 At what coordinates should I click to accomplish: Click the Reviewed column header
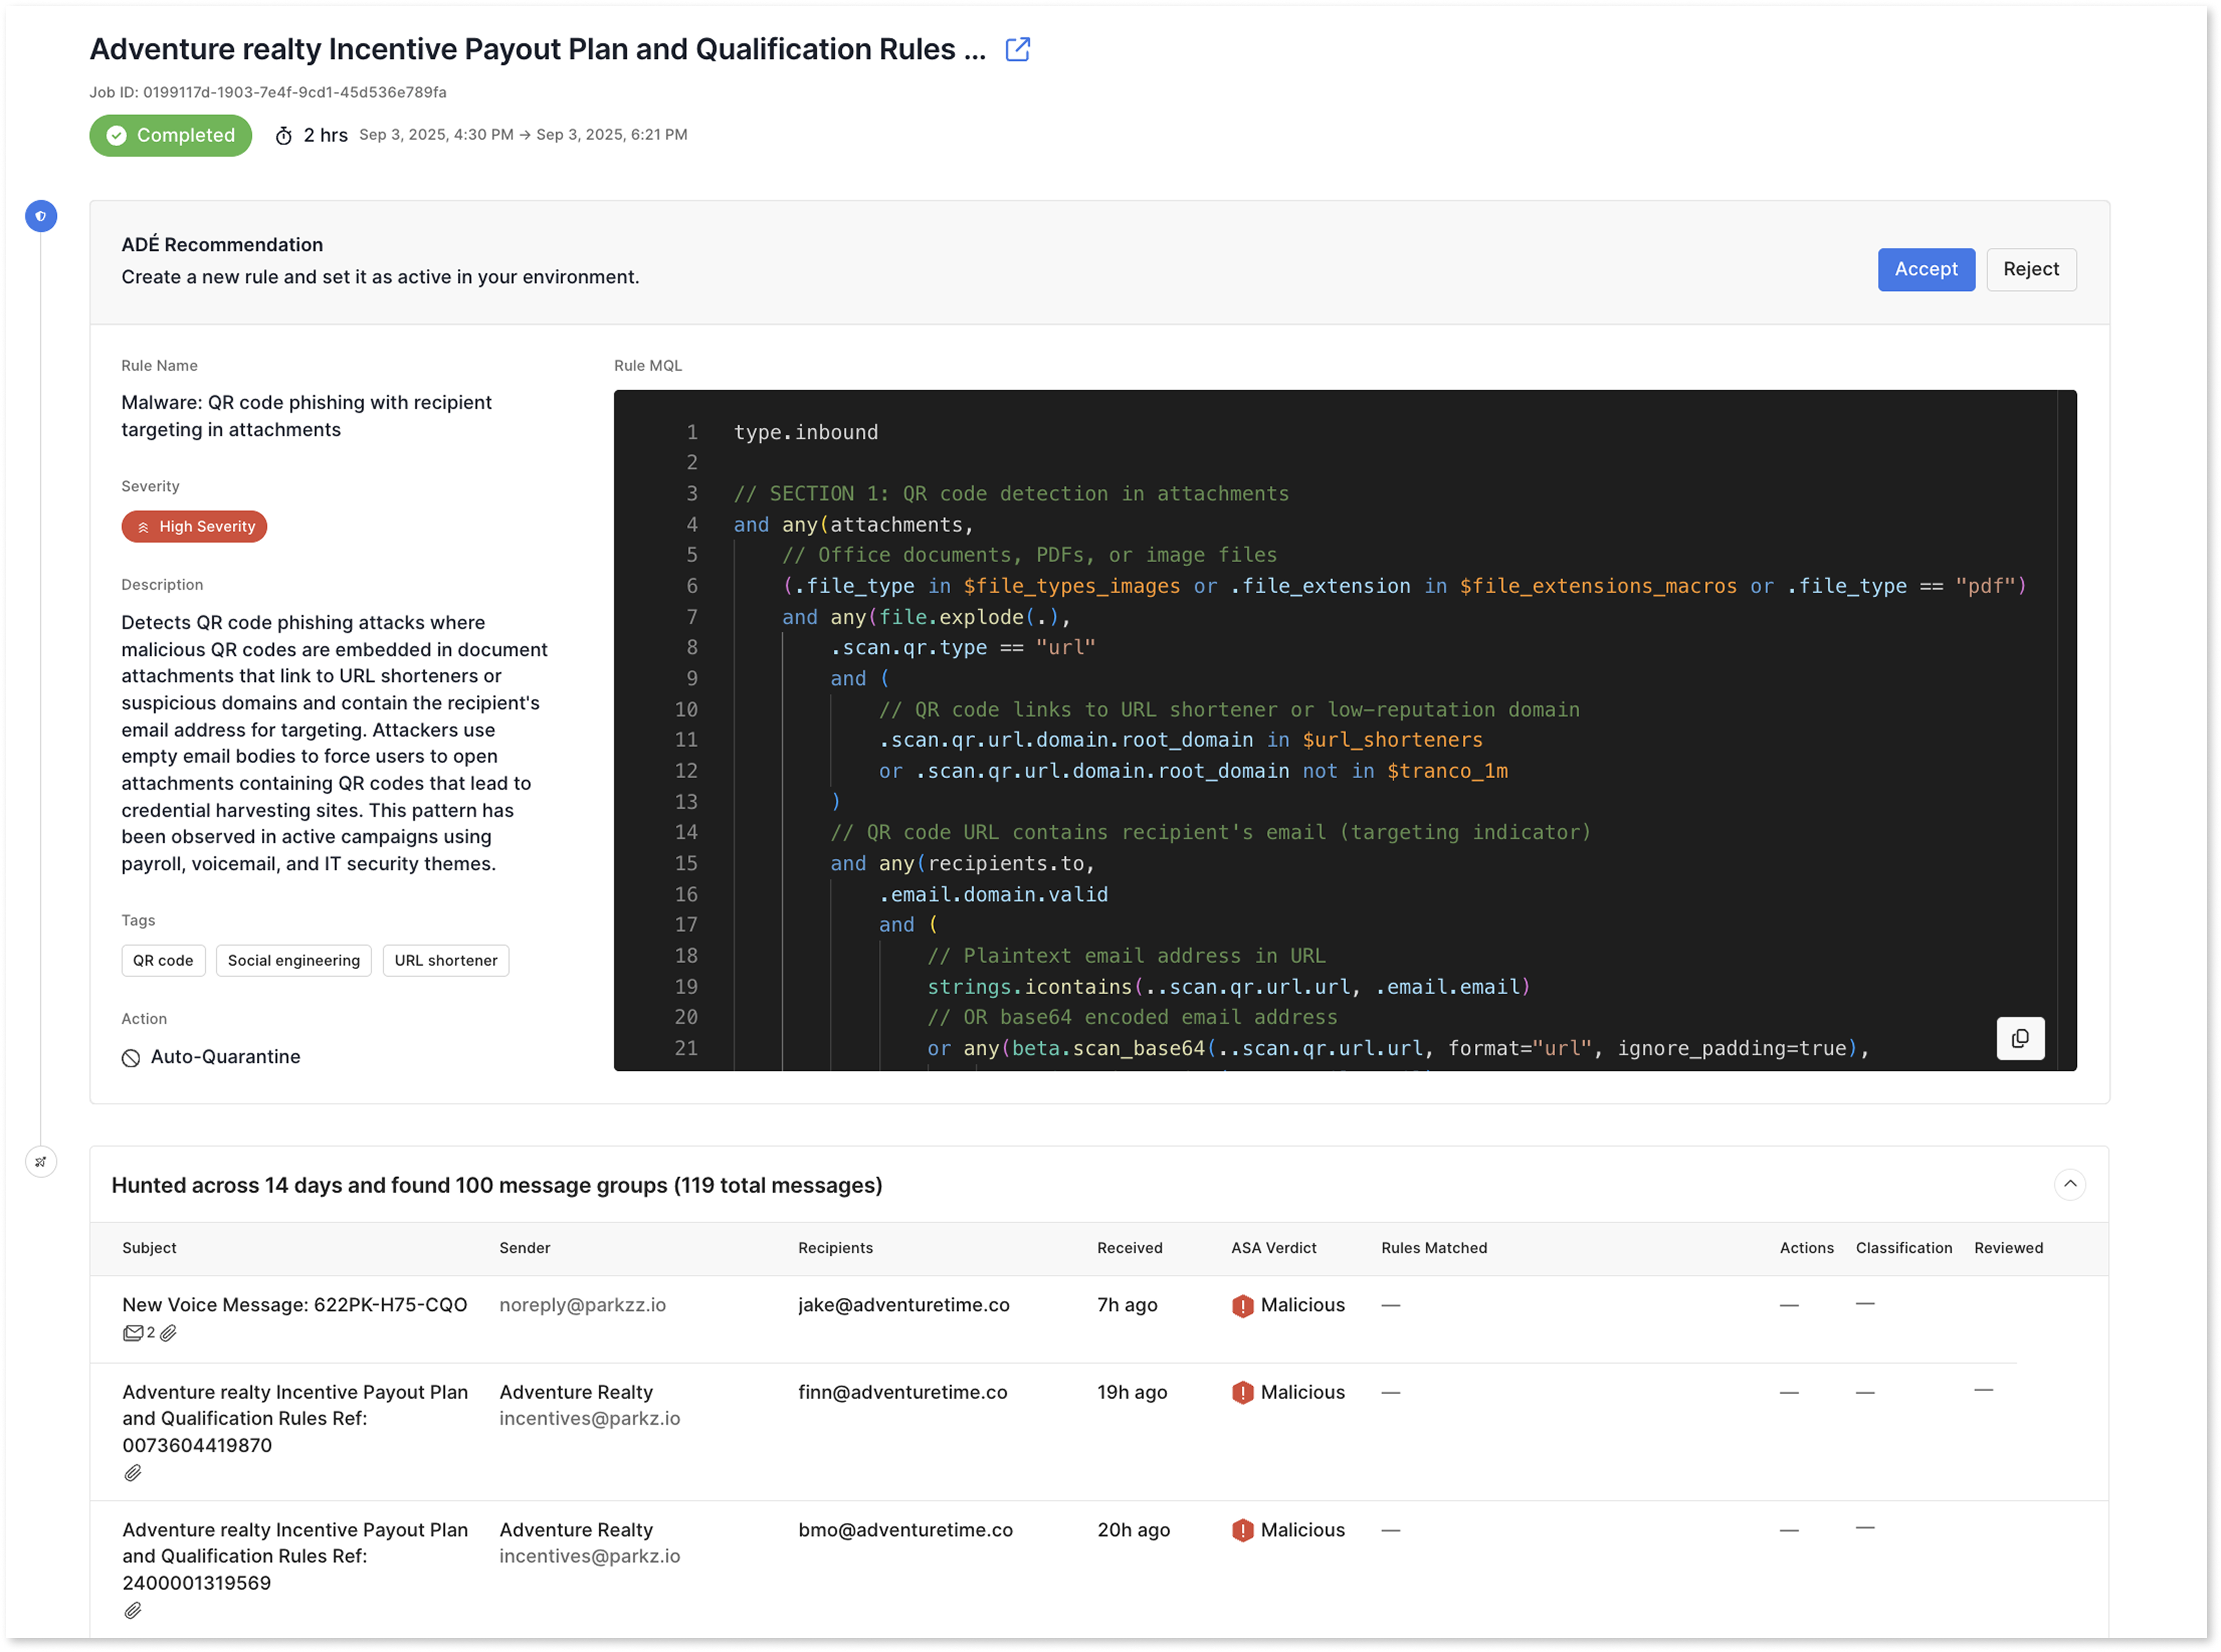(x=2008, y=1248)
